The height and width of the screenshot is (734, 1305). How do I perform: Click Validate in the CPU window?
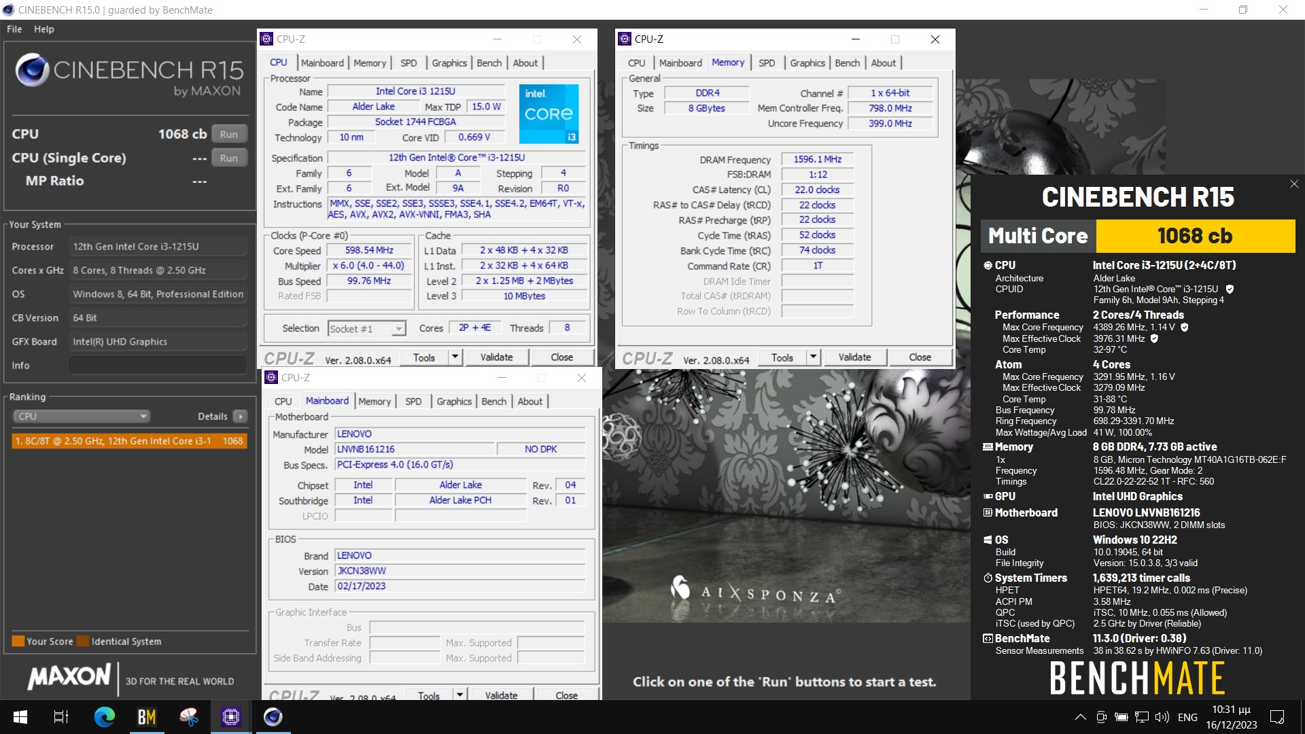click(x=497, y=357)
